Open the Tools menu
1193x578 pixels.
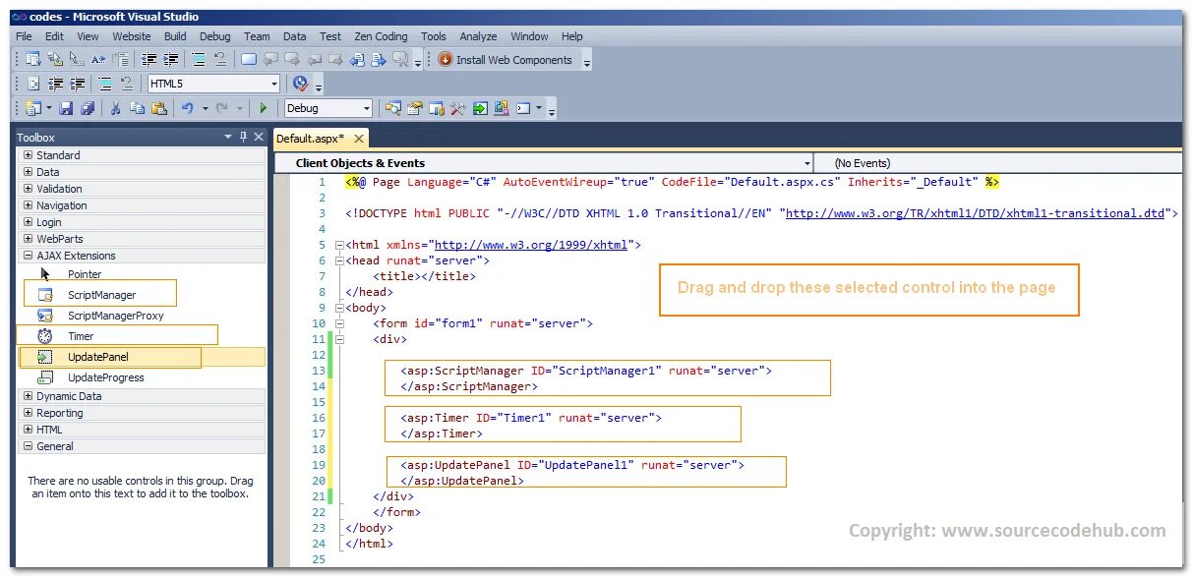click(x=434, y=36)
